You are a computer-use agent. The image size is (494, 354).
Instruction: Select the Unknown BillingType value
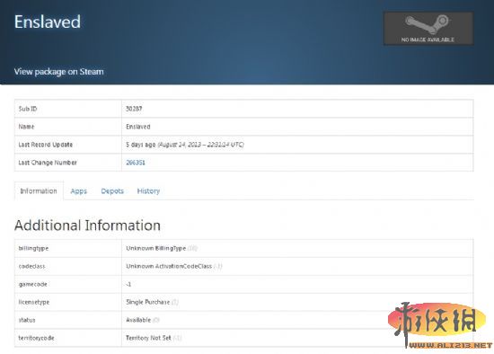[x=162, y=248]
